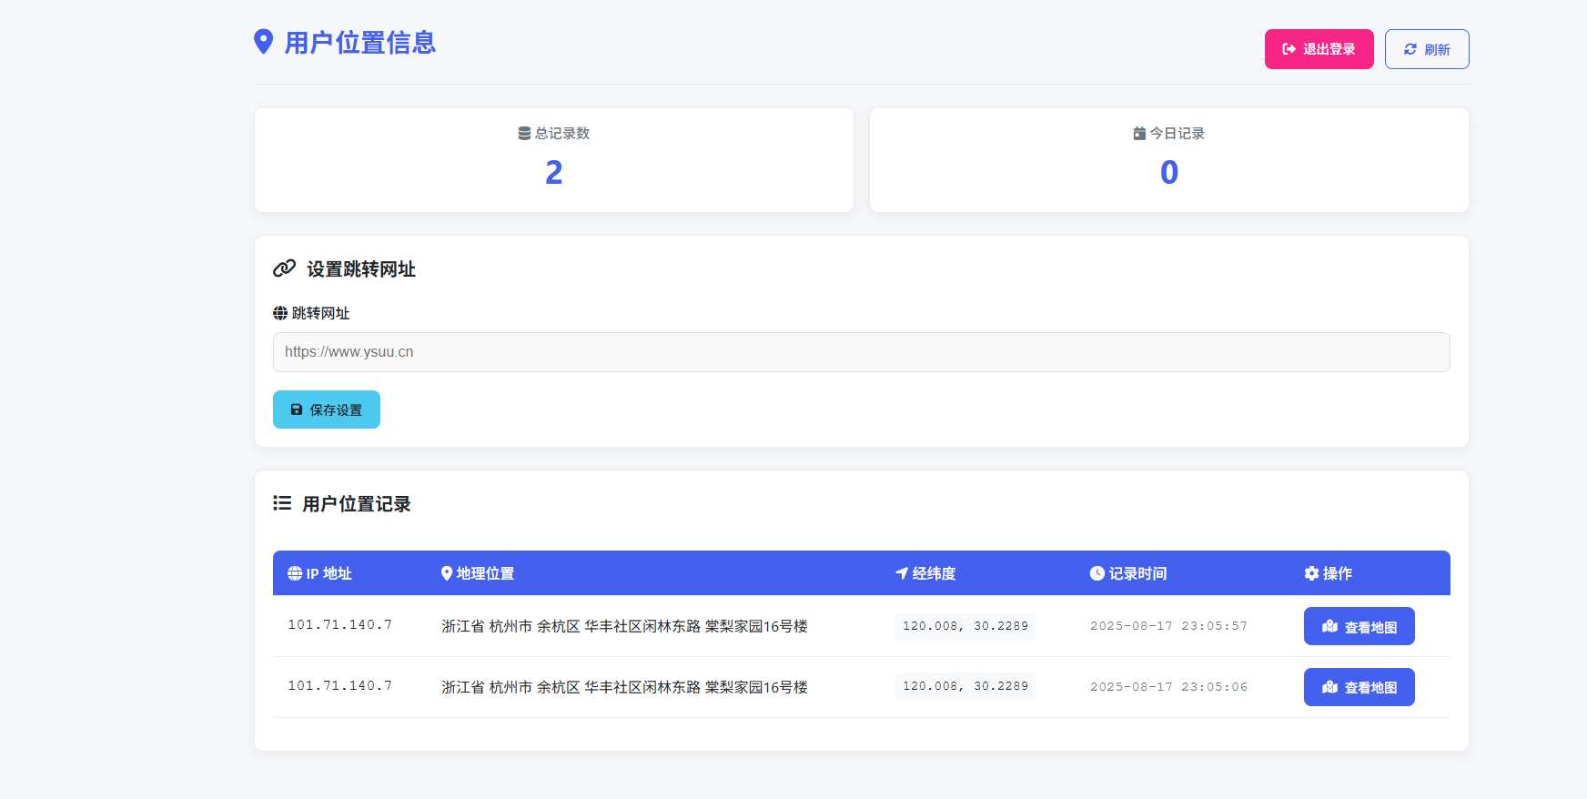Click the 保存设置 save button
Screen dimensions: 1587x799
coord(327,410)
